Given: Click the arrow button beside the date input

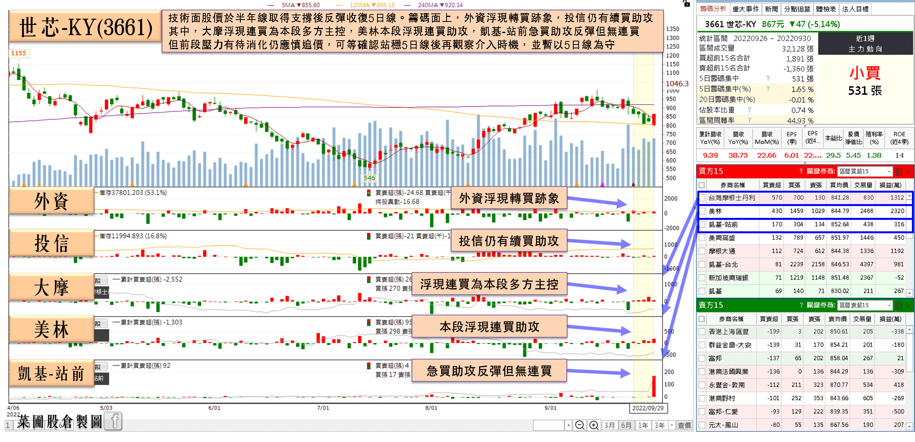Looking at the screenshot, I should (568, 425).
